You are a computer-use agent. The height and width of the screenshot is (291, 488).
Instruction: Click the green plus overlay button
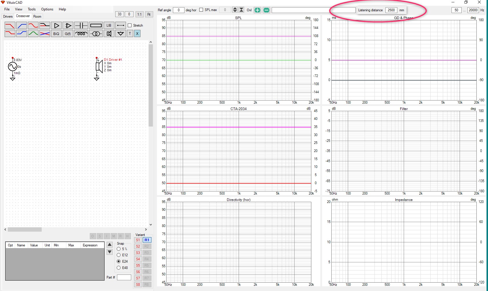(x=257, y=10)
